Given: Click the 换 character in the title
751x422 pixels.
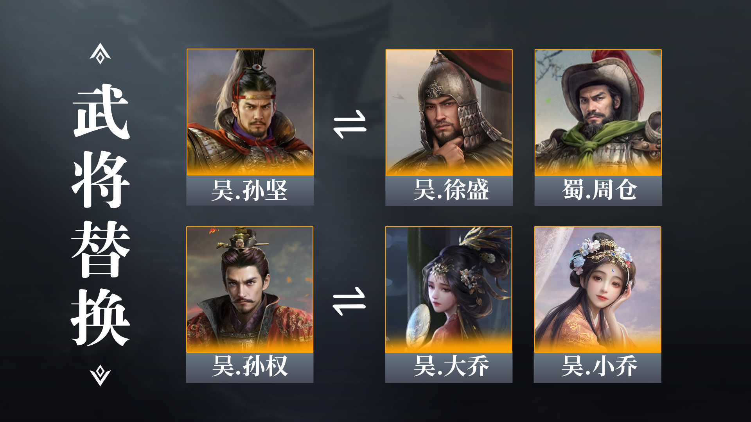Looking at the screenshot, I should [x=101, y=317].
